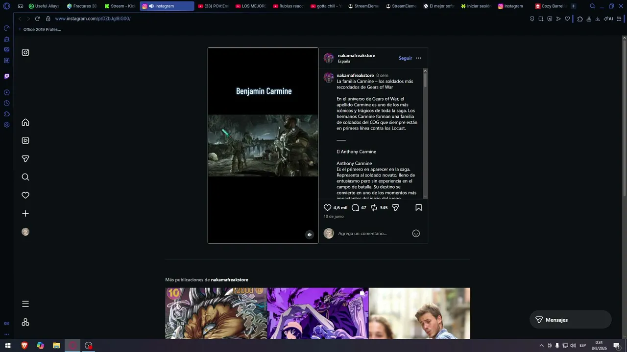Image resolution: width=627 pixels, height=352 pixels.
Task: Open Instagram search magnifier in the sidebar
Action: pos(25,177)
